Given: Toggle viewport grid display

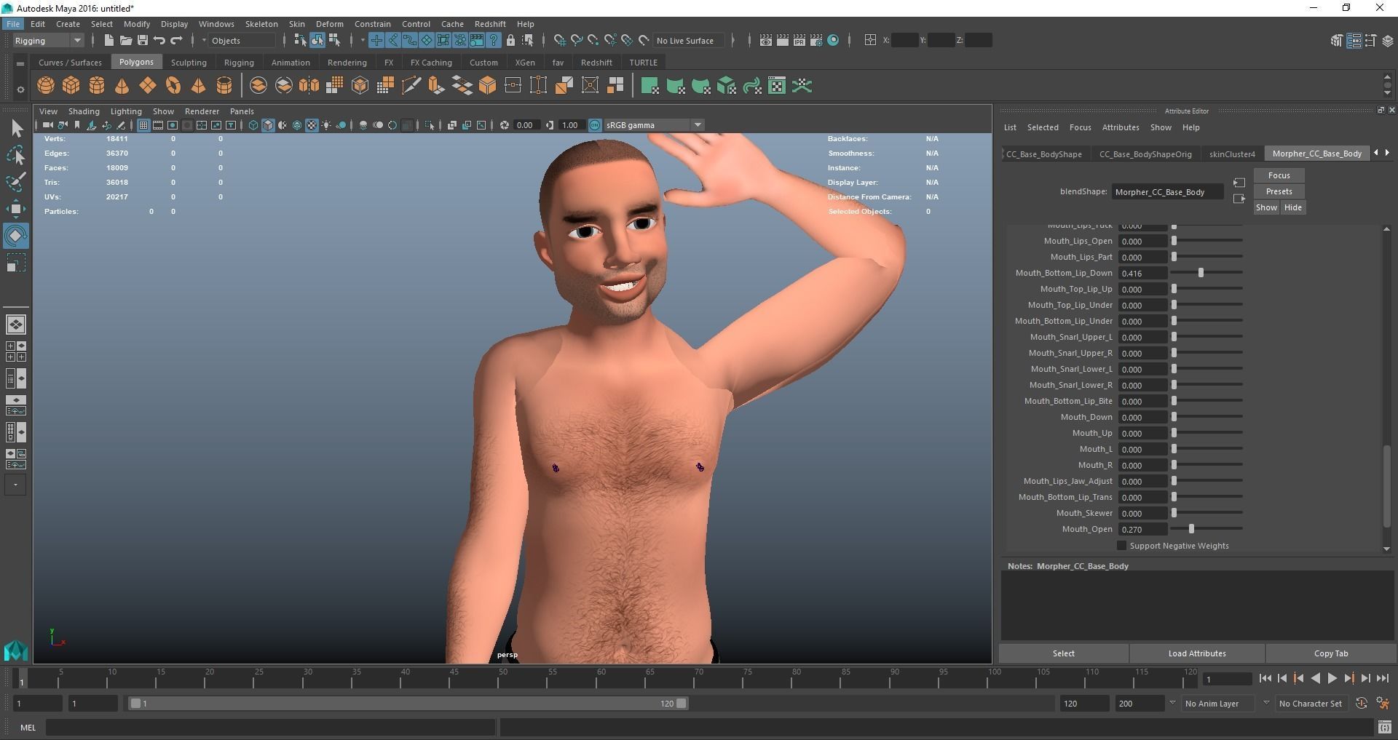Looking at the screenshot, I should click(143, 125).
